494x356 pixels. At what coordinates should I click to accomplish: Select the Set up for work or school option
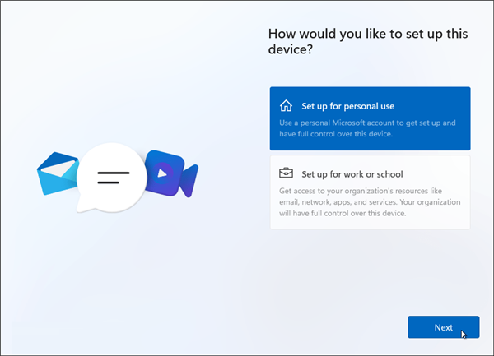[x=370, y=192]
